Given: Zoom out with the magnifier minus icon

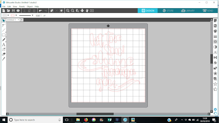Looking at the screenshot, I should (73, 11).
